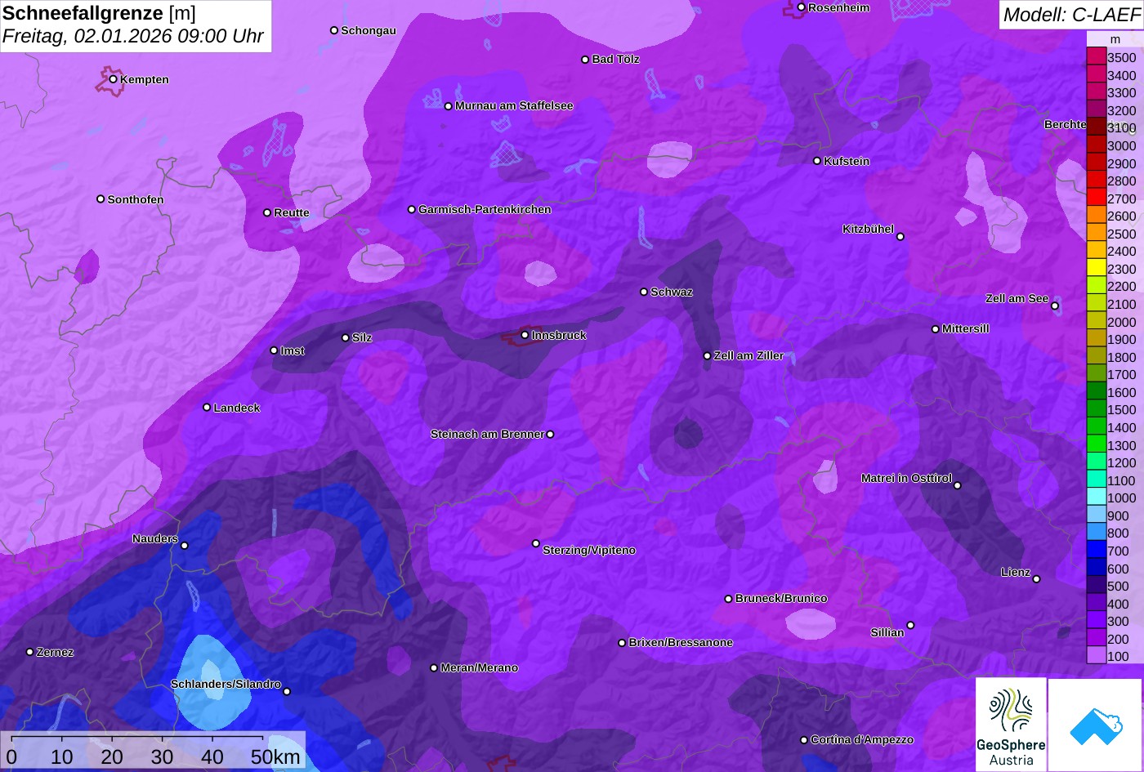Viewport: 1144px width, 772px height.
Task: Click the Kitzbühel marker dot
Action: [900, 237]
